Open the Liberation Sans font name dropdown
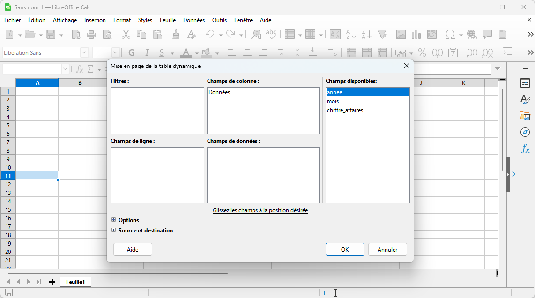 tap(84, 52)
